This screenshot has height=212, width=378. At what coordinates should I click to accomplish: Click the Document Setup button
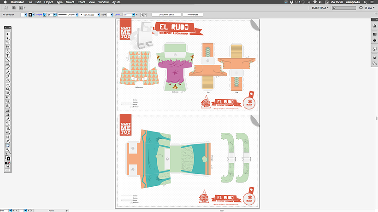[x=166, y=15]
